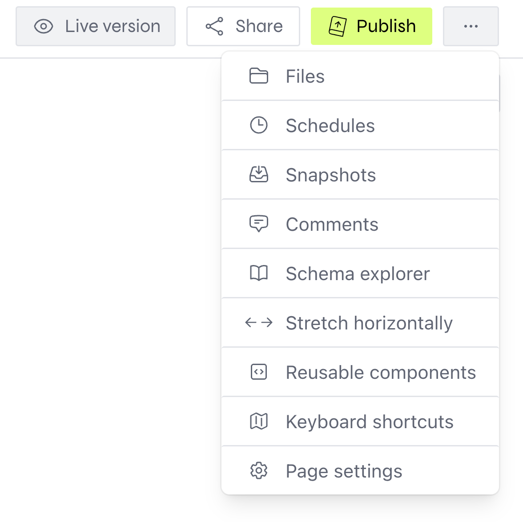Click the clock icon next to Schedules
This screenshot has width=523, height=522.
(x=259, y=125)
